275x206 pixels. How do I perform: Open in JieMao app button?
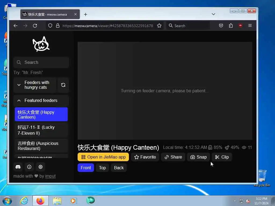point(103,157)
